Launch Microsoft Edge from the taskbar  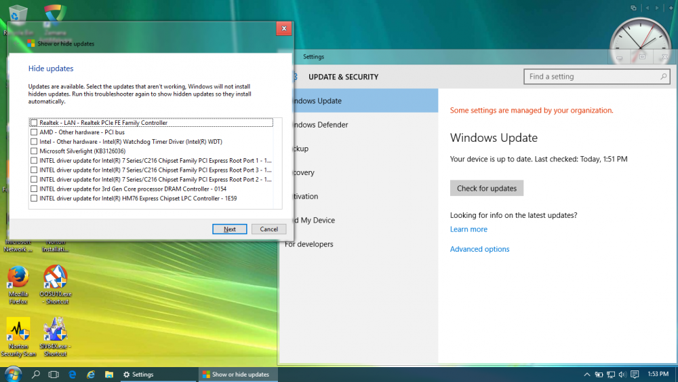[x=73, y=375]
